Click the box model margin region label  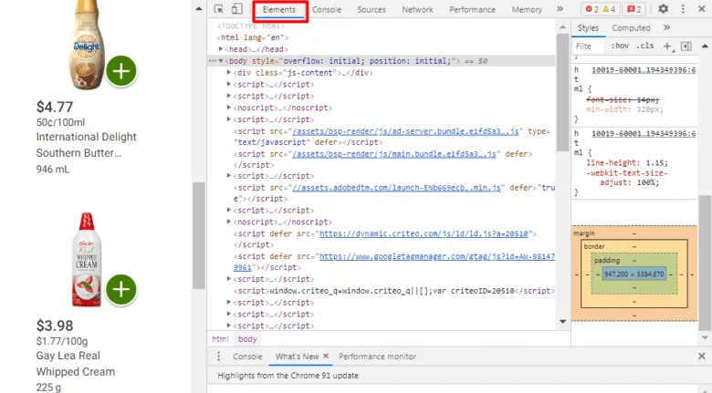click(x=584, y=233)
